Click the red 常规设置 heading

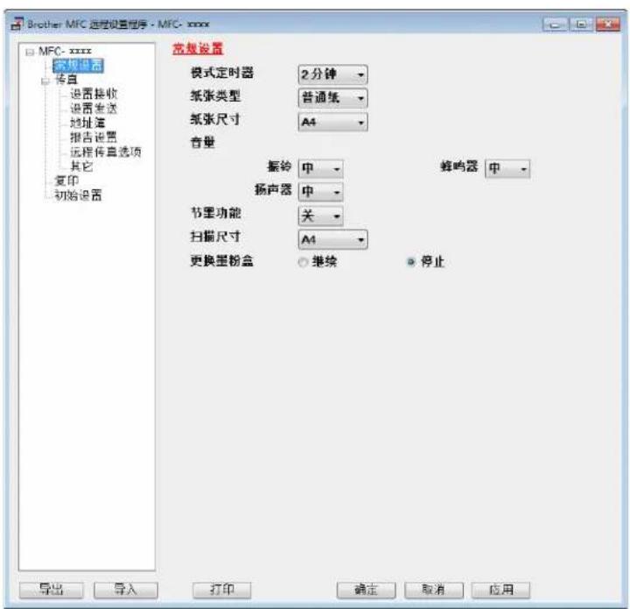(x=198, y=49)
